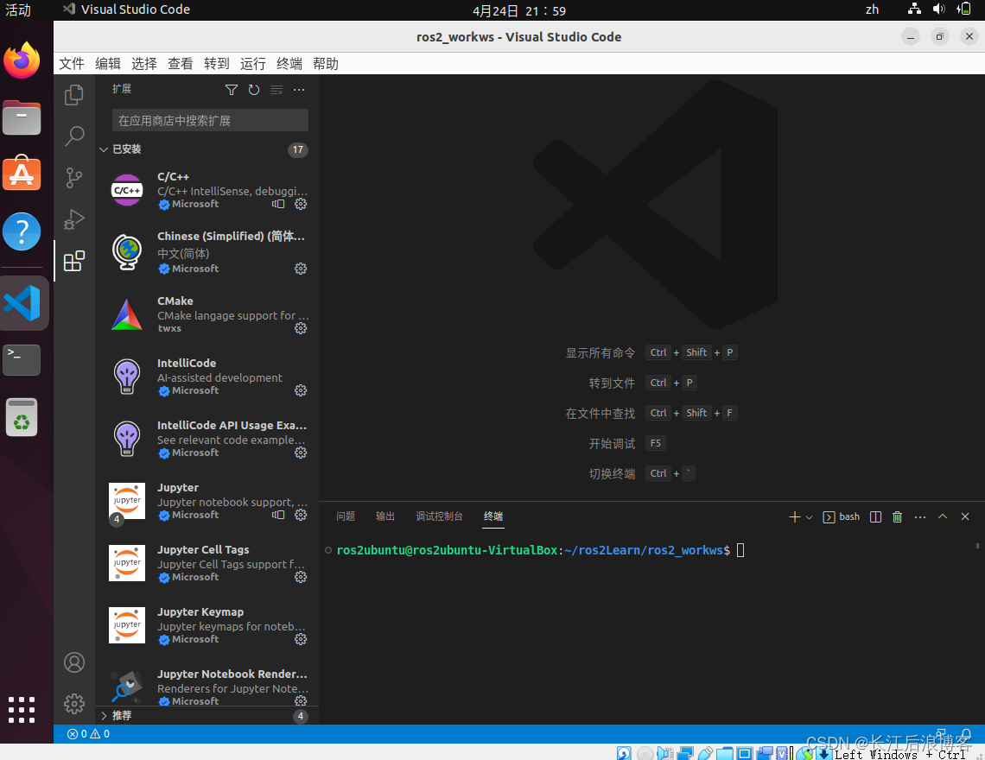Select the Run and Debug icon
The width and height of the screenshot is (985, 760).
[x=73, y=218]
